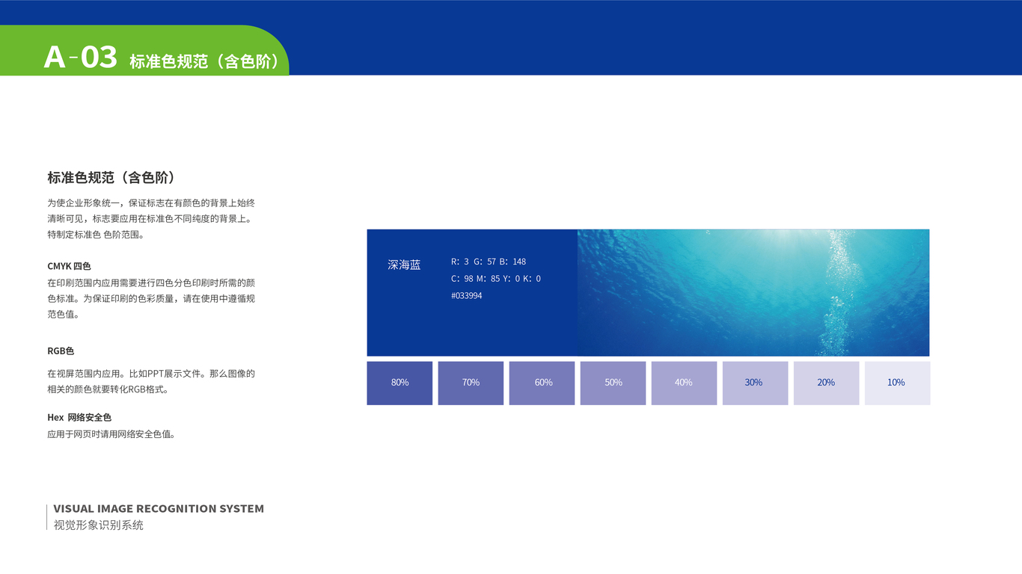Click the C: 98 M: 85 Y: 0 K: 0 values
The height and width of the screenshot is (574, 1022).
(496, 279)
